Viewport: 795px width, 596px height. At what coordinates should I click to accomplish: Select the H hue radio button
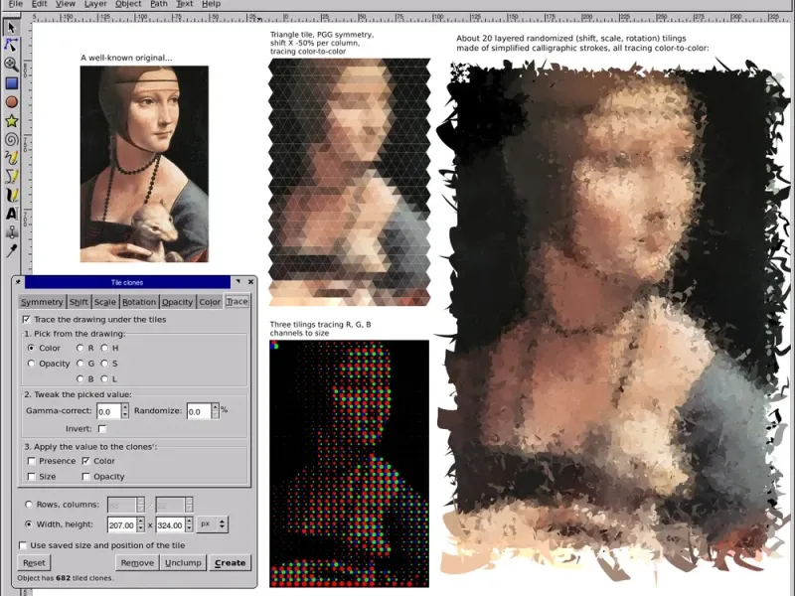click(104, 349)
